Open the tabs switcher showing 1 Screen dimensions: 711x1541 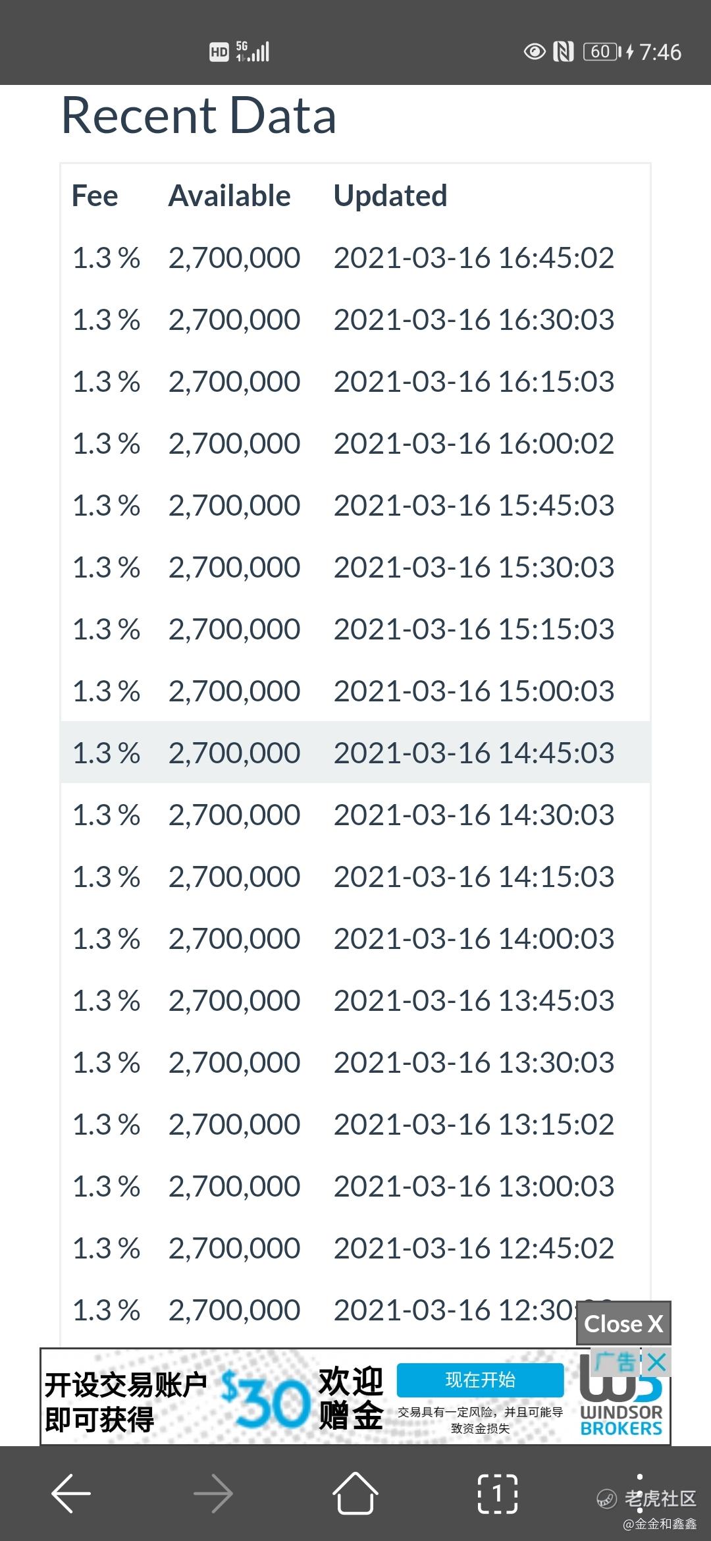pyautogui.click(x=497, y=1493)
